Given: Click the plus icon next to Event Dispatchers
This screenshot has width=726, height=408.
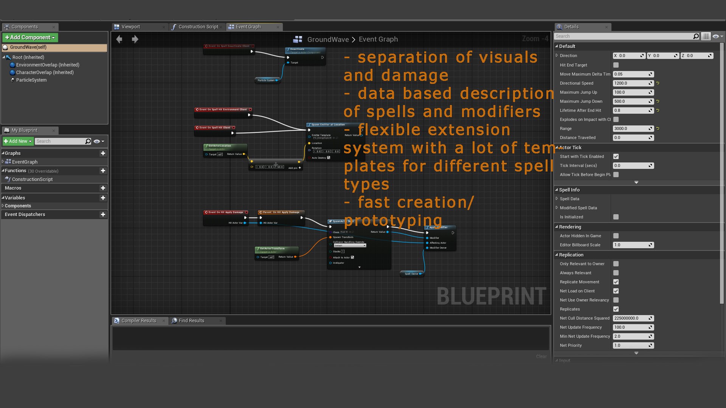Looking at the screenshot, I should (103, 214).
